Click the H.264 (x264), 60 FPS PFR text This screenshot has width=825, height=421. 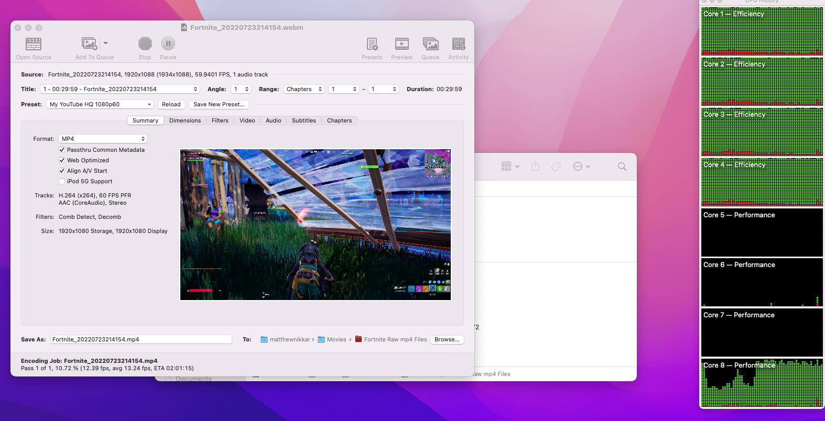(x=95, y=195)
